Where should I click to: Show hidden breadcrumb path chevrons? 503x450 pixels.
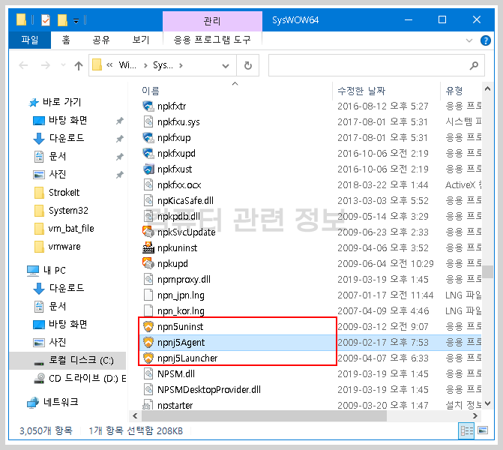[x=109, y=65]
